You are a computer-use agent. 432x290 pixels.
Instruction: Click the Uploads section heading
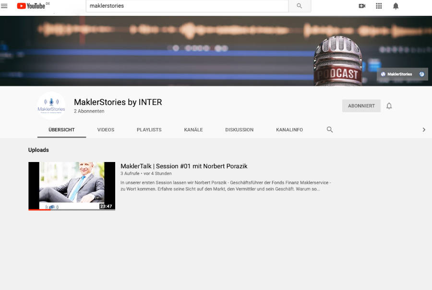tap(38, 150)
